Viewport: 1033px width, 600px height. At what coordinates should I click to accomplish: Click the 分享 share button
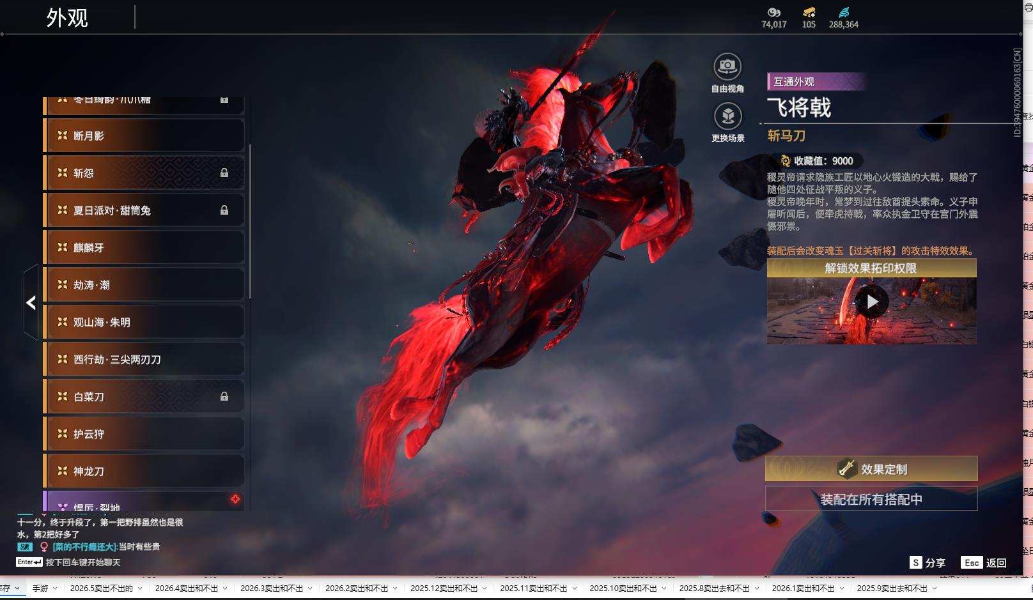[928, 562]
